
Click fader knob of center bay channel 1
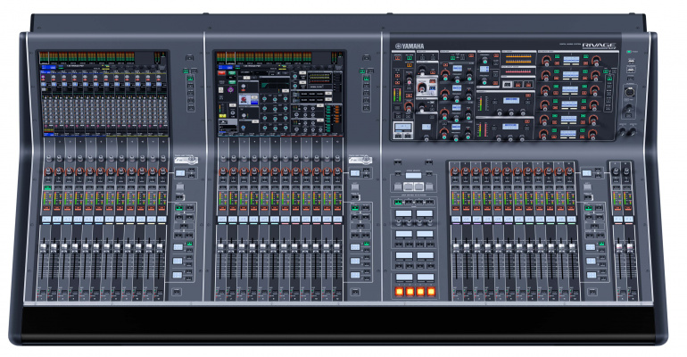point(221,248)
